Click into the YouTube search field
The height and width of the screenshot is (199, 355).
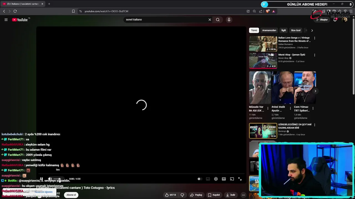(166, 20)
